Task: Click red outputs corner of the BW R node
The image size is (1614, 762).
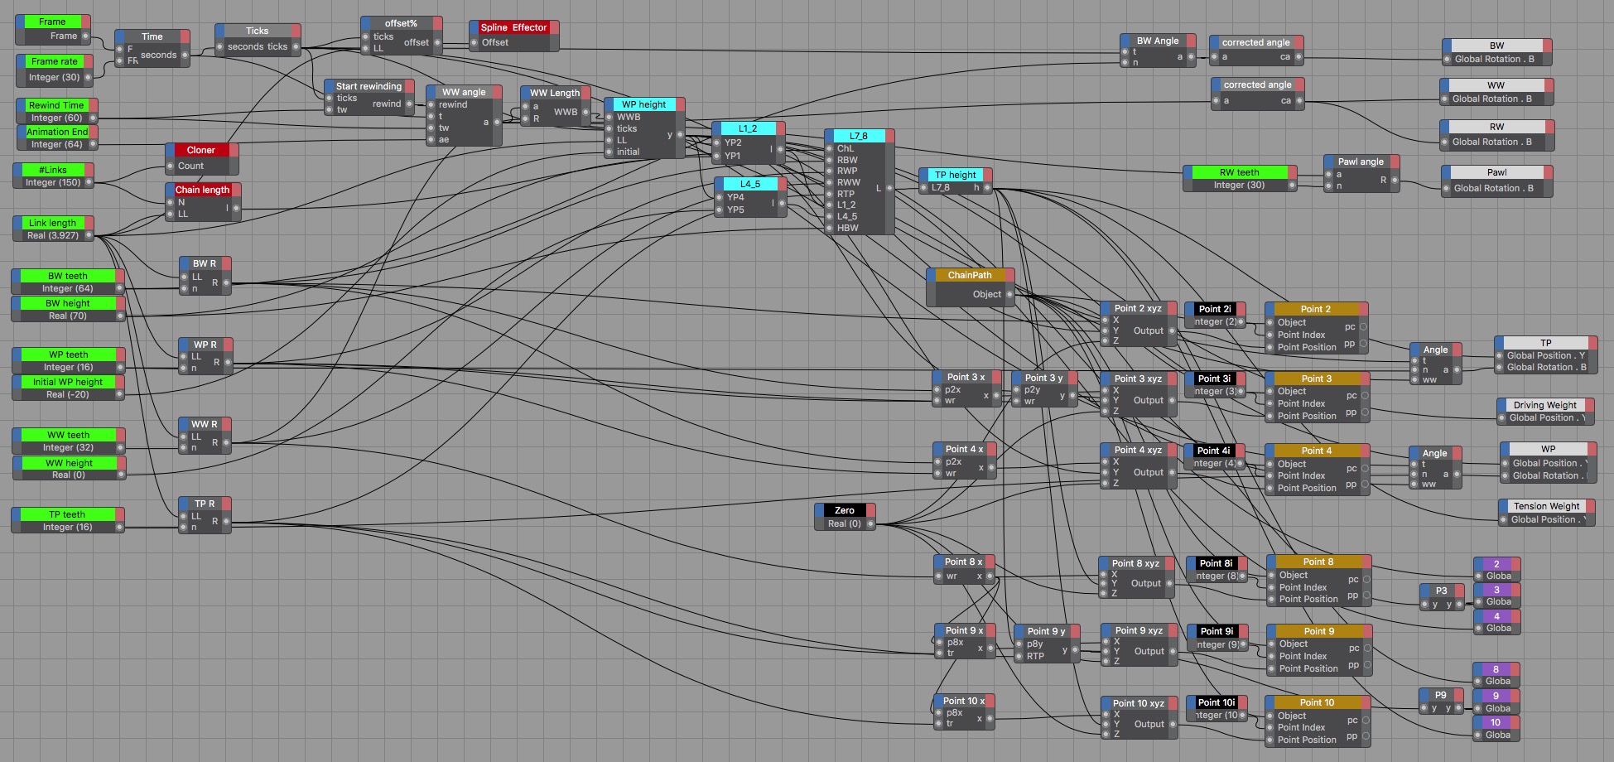Action: coord(226,263)
